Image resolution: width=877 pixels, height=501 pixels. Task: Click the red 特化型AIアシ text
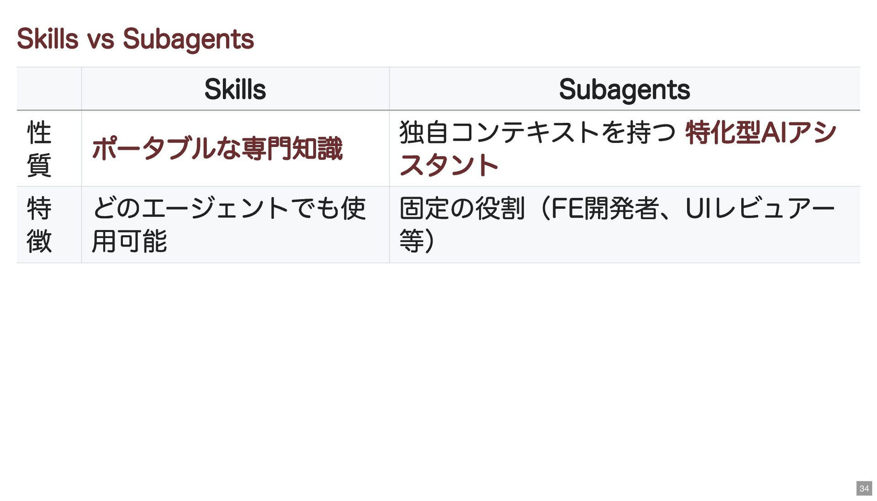tap(761, 132)
